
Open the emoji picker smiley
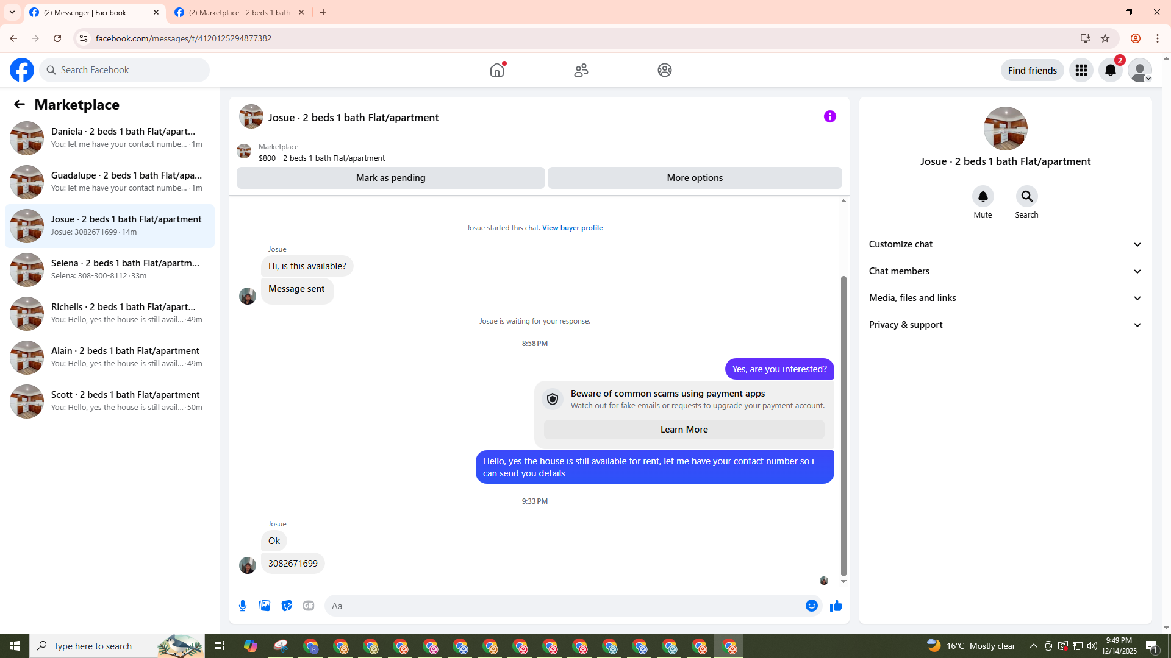pos(811,606)
